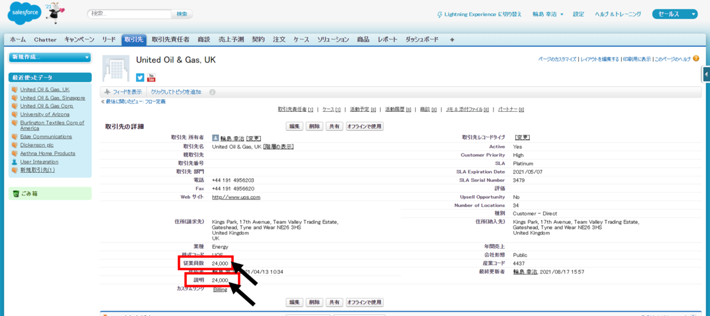Screen dimensions: 710x316
Task: Click the feed icon next to フィードを表示
Action: pyautogui.click(x=107, y=92)
